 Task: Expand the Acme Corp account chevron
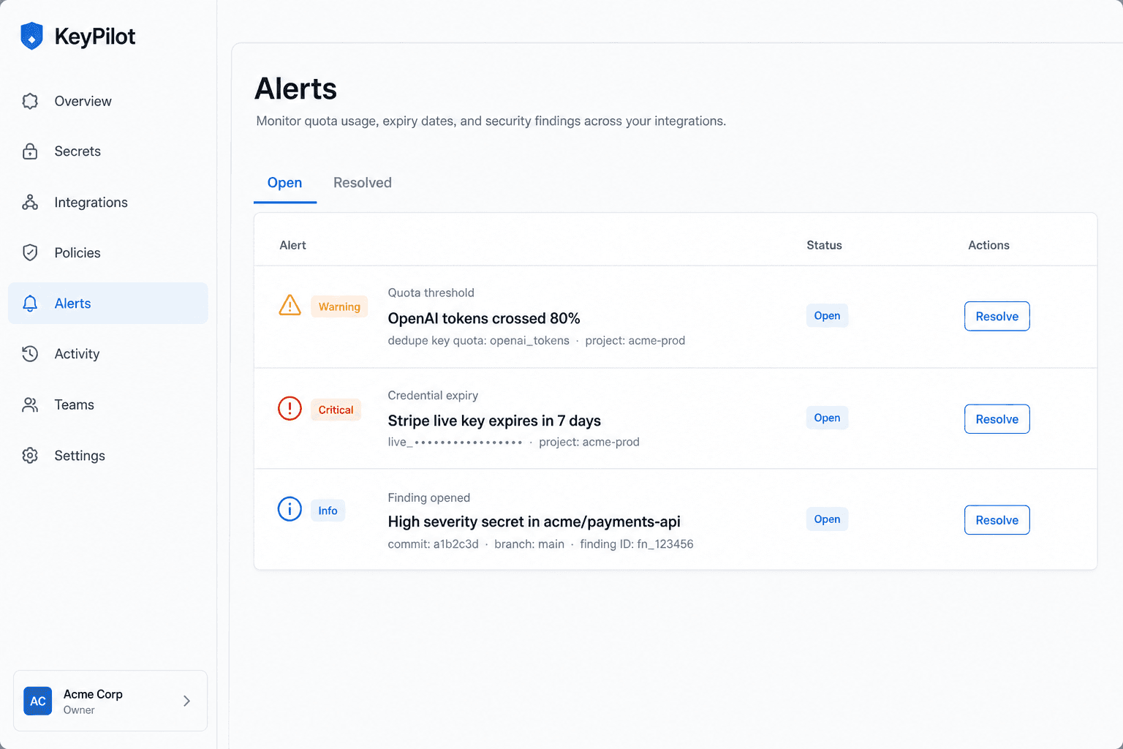pos(186,701)
